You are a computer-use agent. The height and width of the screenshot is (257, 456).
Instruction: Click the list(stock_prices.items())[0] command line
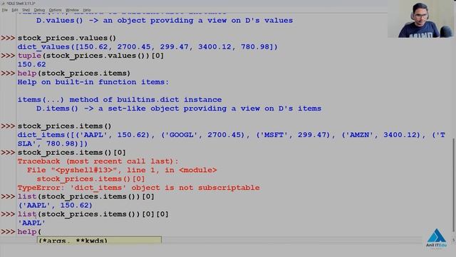click(x=85, y=197)
